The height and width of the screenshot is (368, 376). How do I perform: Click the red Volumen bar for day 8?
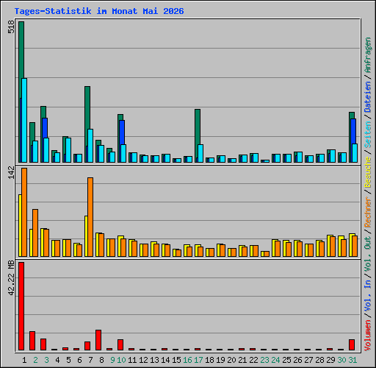98,340
